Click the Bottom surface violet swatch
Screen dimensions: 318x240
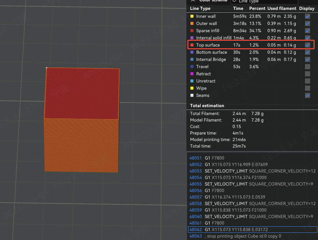(192, 52)
